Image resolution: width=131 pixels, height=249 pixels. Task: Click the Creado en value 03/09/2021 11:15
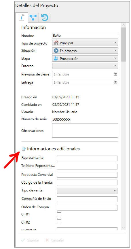click(x=66, y=97)
